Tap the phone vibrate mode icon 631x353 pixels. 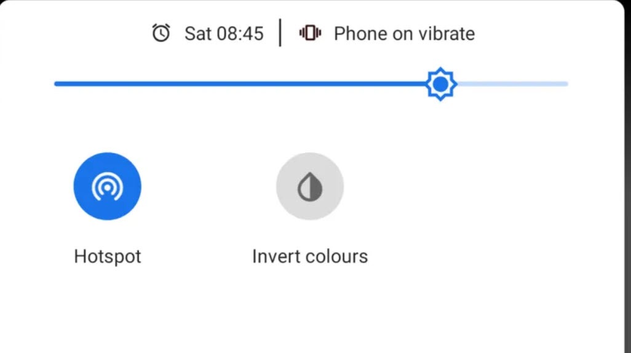[x=310, y=33]
